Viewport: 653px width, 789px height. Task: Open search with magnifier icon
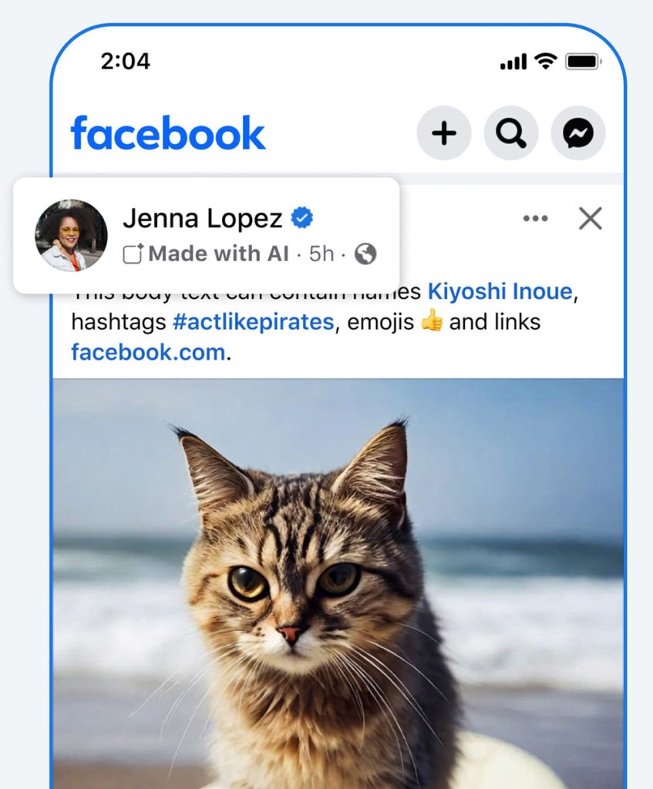coord(511,133)
